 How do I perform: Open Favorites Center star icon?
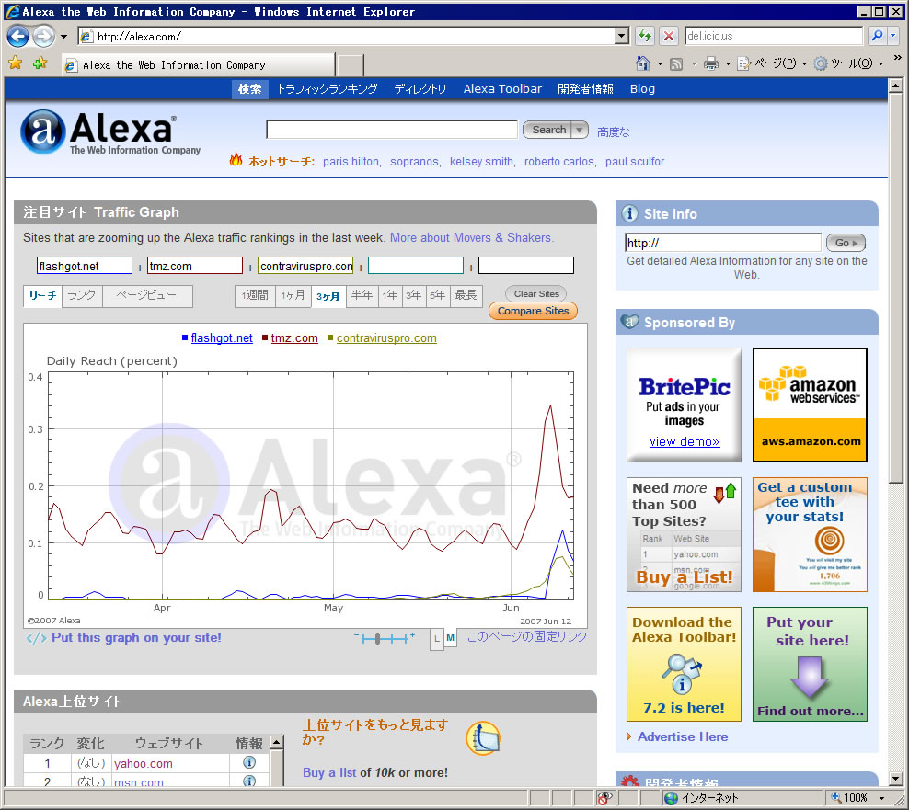click(x=15, y=63)
